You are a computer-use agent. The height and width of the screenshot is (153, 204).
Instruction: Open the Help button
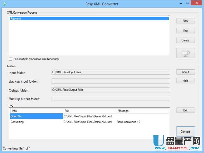coord(185,81)
